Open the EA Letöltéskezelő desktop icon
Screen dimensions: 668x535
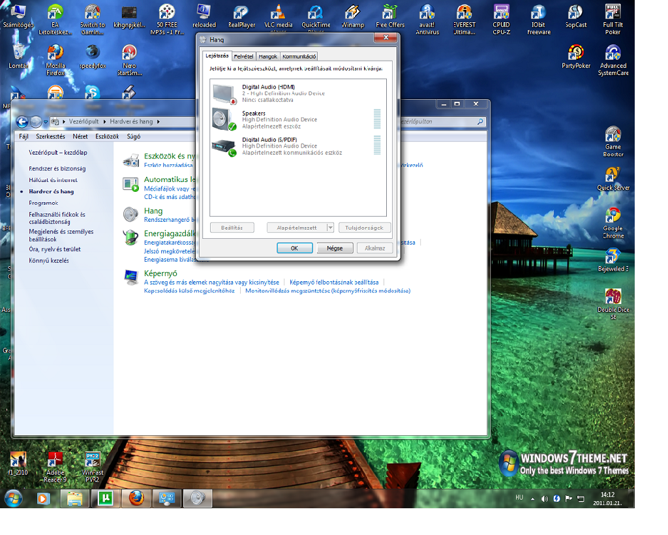pos(55,19)
